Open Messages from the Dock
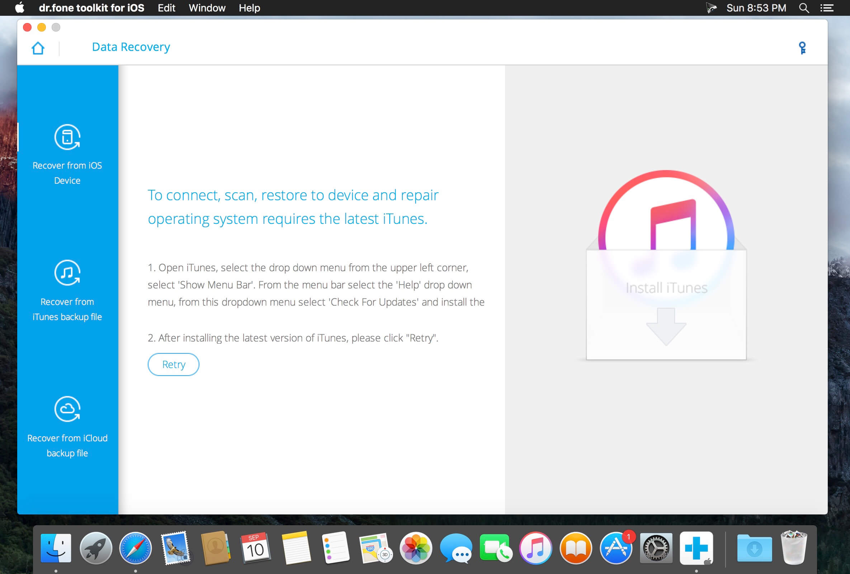 [x=456, y=548]
